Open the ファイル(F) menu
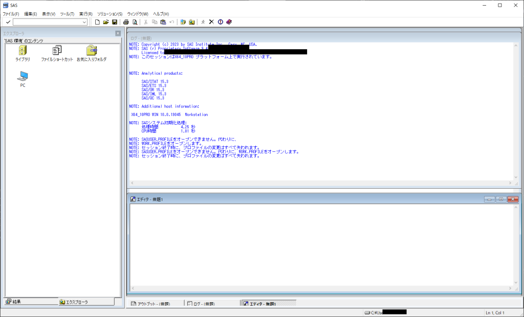This screenshot has width=524, height=317. (11, 14)
